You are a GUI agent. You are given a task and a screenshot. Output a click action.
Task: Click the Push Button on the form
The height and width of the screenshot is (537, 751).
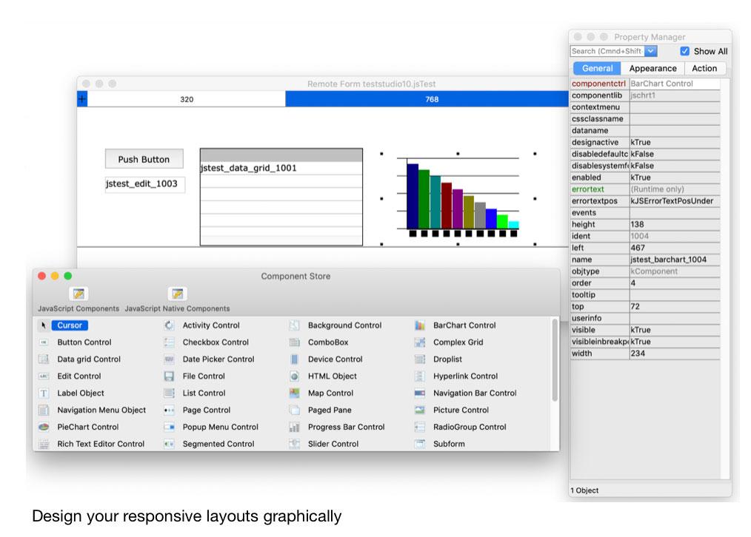[x=144, y=159]
